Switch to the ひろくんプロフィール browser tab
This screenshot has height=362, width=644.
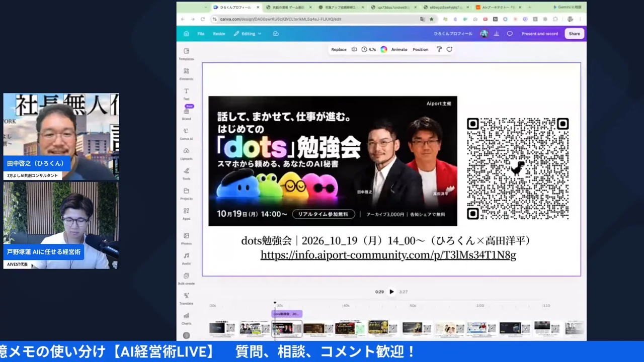click(236, 8)
